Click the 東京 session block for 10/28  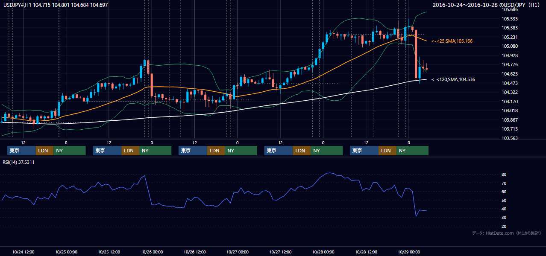tap(364, 151)
